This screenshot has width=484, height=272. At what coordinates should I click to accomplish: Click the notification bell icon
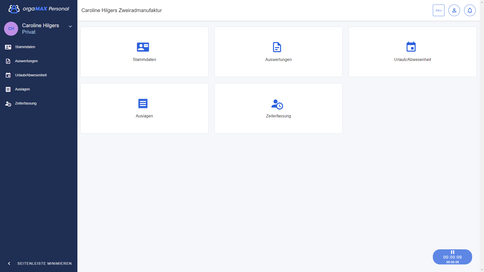pyautogui.click(x=470, y=10)
